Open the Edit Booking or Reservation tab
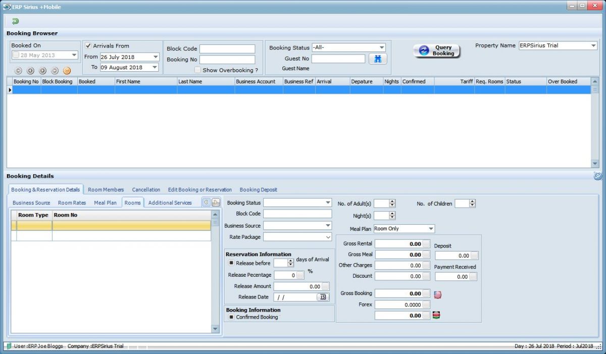This screenshot has width=606, height=354. [200, 189]
